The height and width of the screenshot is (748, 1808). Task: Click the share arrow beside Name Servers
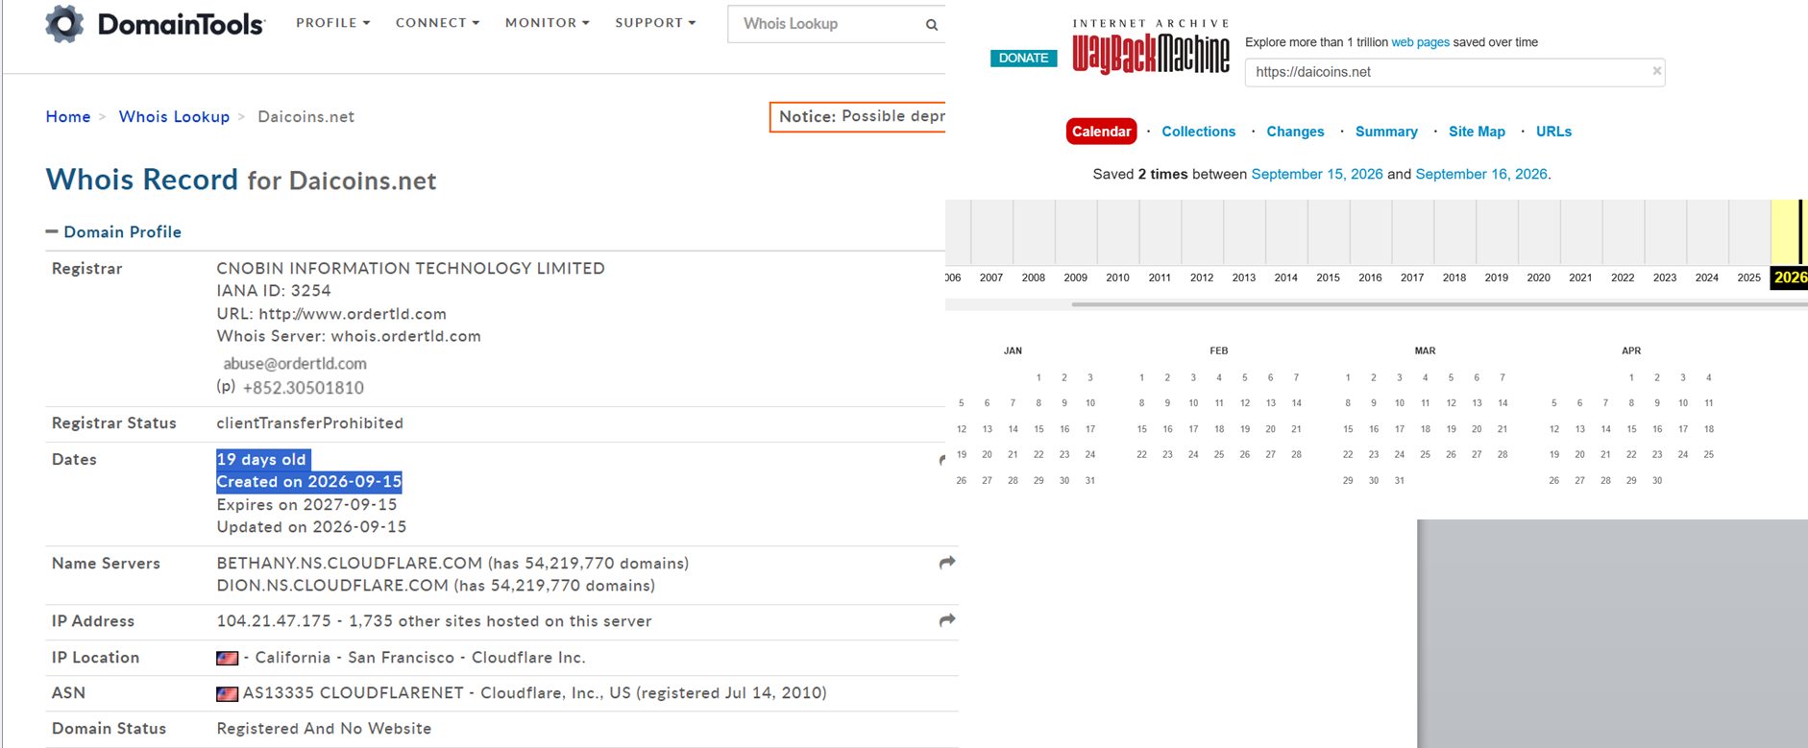[x=947, y=563]
